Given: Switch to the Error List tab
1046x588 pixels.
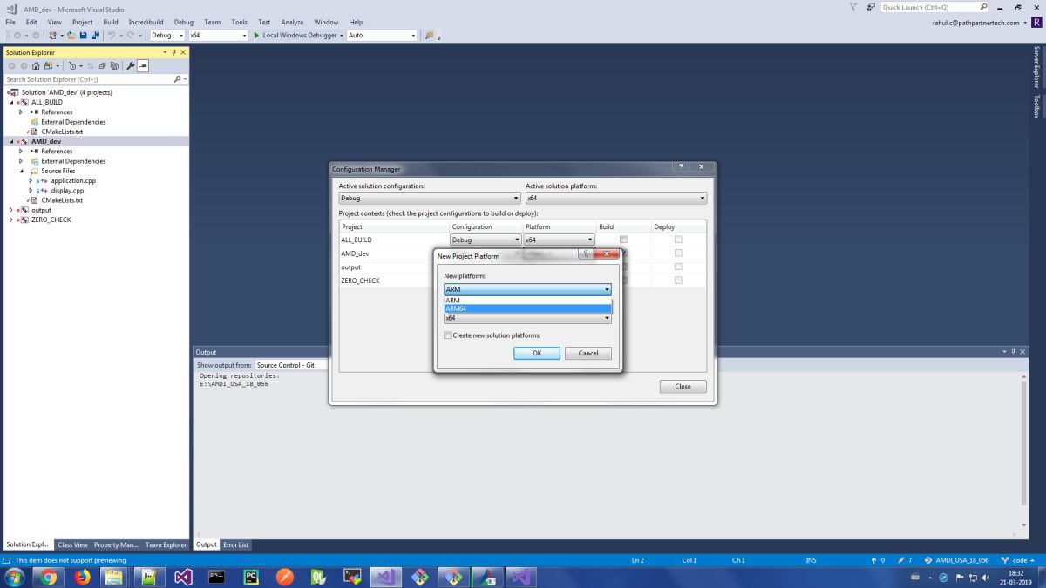Looking at the screenshot, I should 236,544.
